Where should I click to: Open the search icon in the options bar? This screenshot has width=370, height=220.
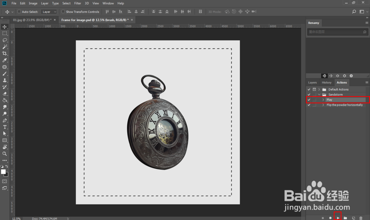pyautogui.click(x=354, y=11)
